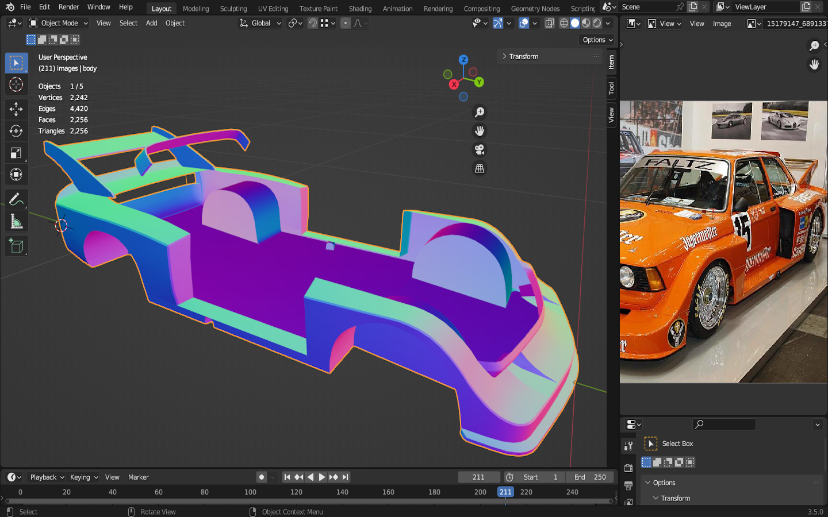Toggle X-ray display mode
Screen dimensions: 828x517
549,24
